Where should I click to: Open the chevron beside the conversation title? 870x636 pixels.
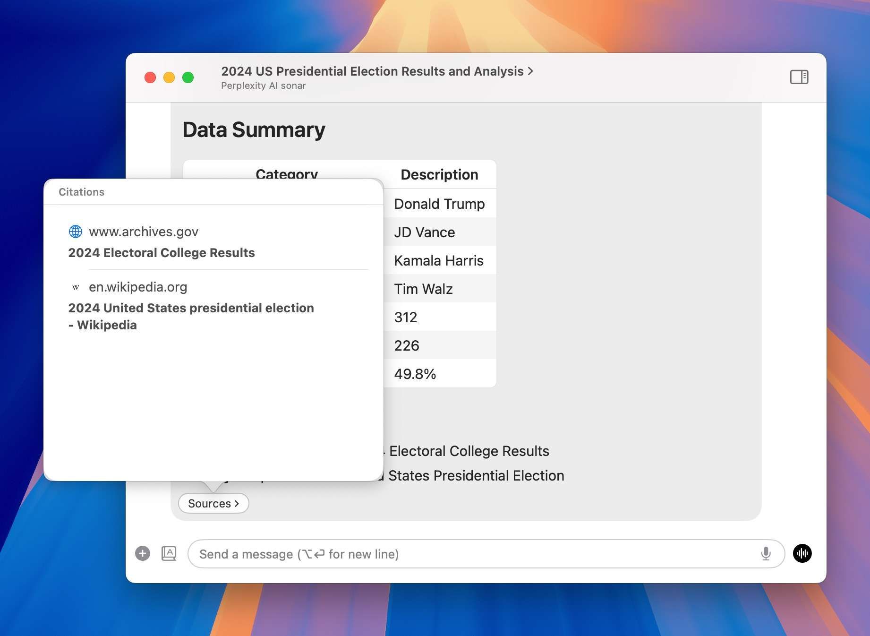[x=530, y=71]
